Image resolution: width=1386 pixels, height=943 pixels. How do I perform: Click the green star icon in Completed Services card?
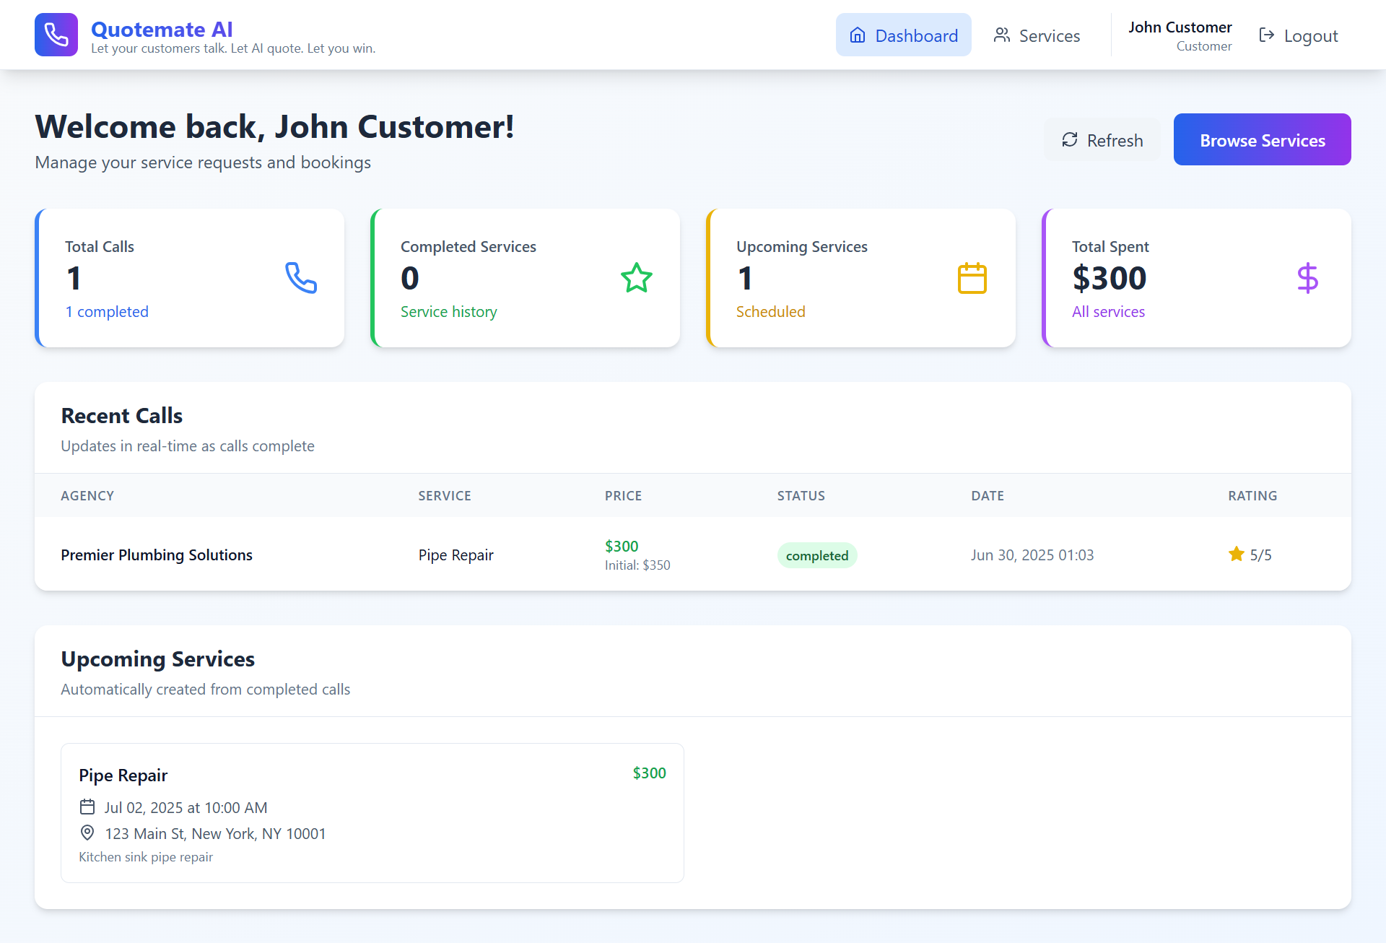point(636,278)
